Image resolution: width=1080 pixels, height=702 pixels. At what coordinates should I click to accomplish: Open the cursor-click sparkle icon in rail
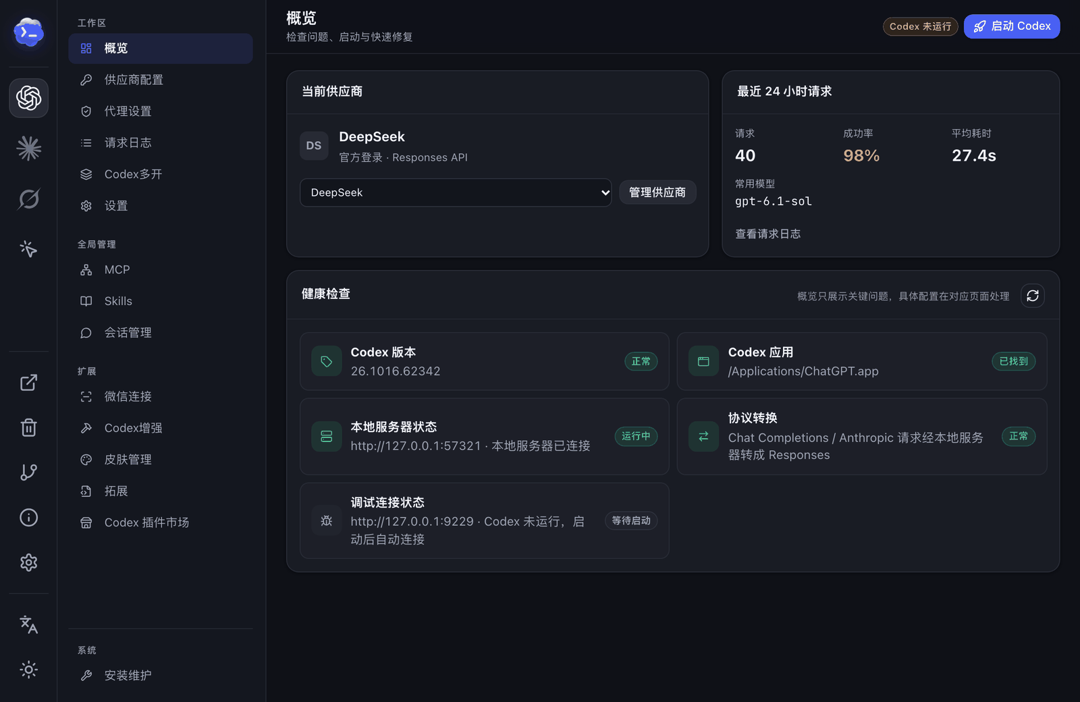coord(28,249)
